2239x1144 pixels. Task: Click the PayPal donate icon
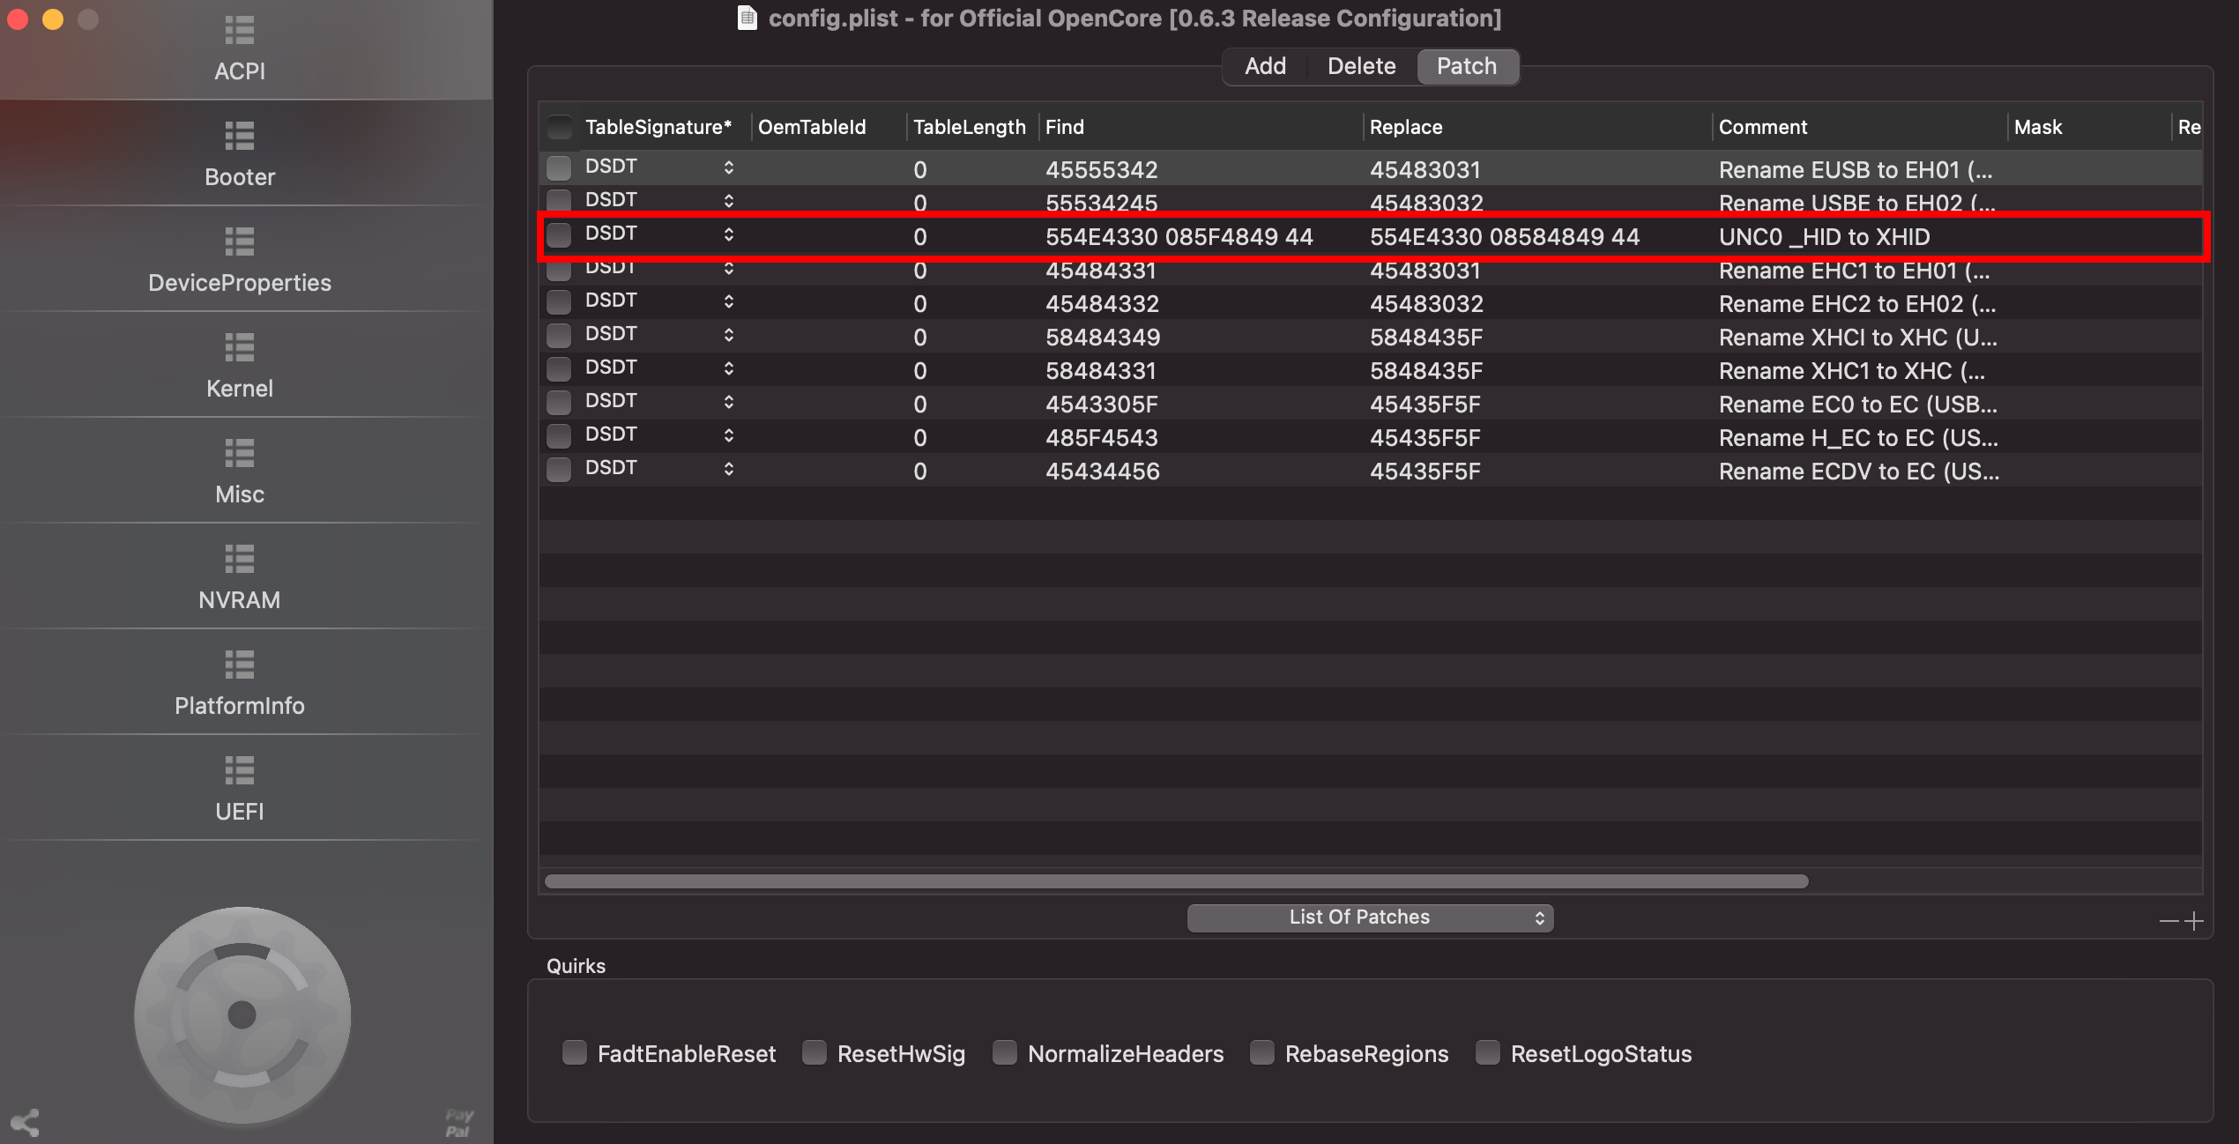pos(459,1123)
